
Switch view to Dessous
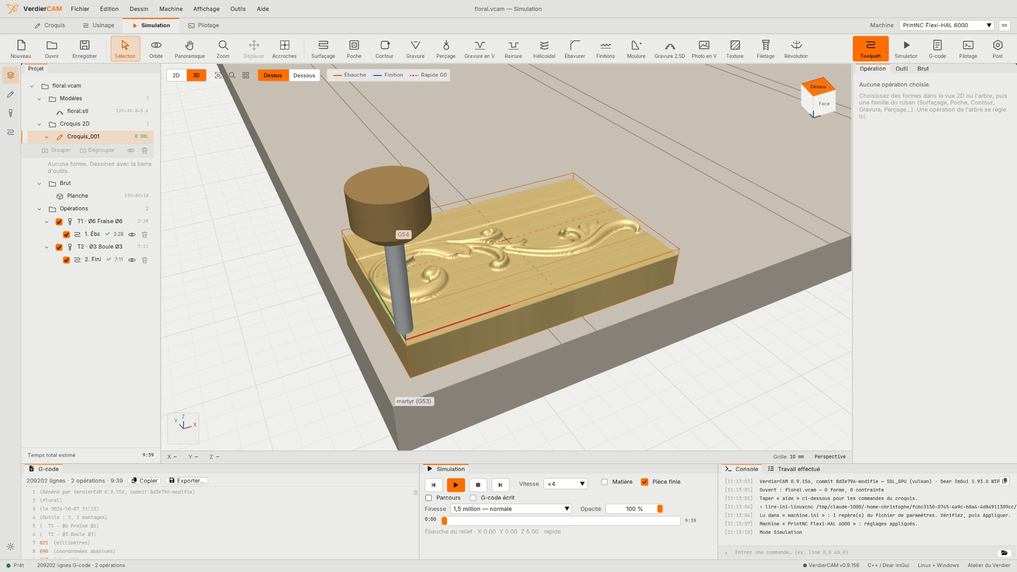pyautogui.click(x=304, y=75)
